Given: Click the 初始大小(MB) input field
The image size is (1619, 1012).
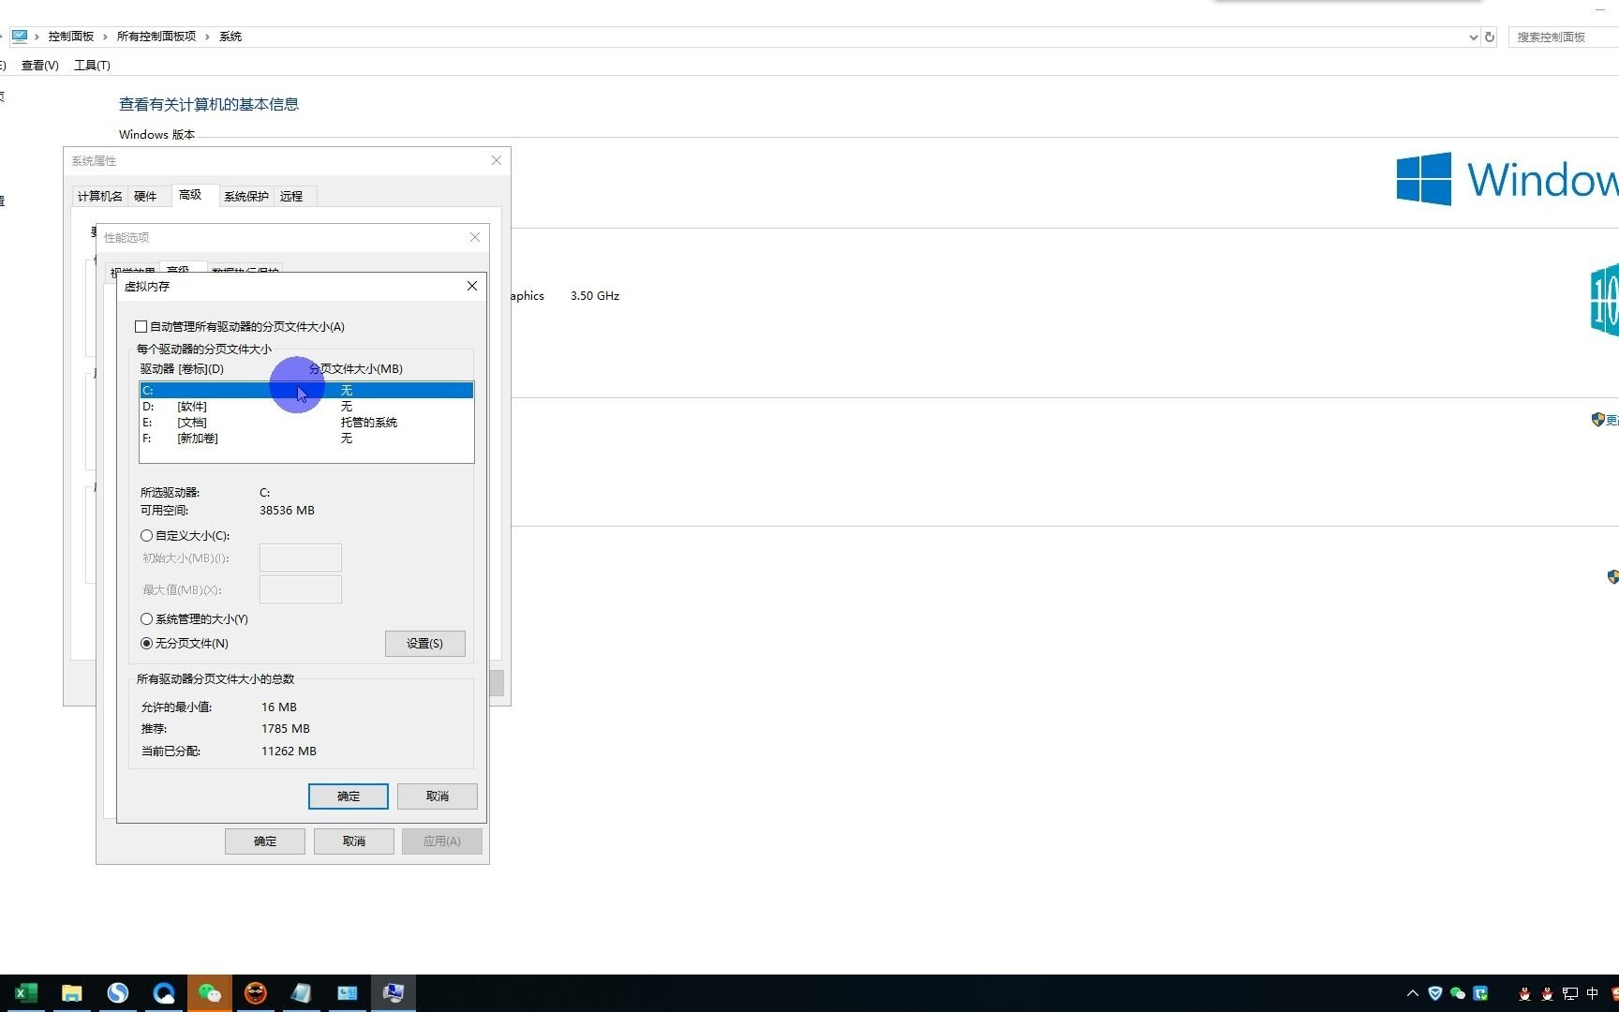Looking at the screenshot, I should 300,558.
